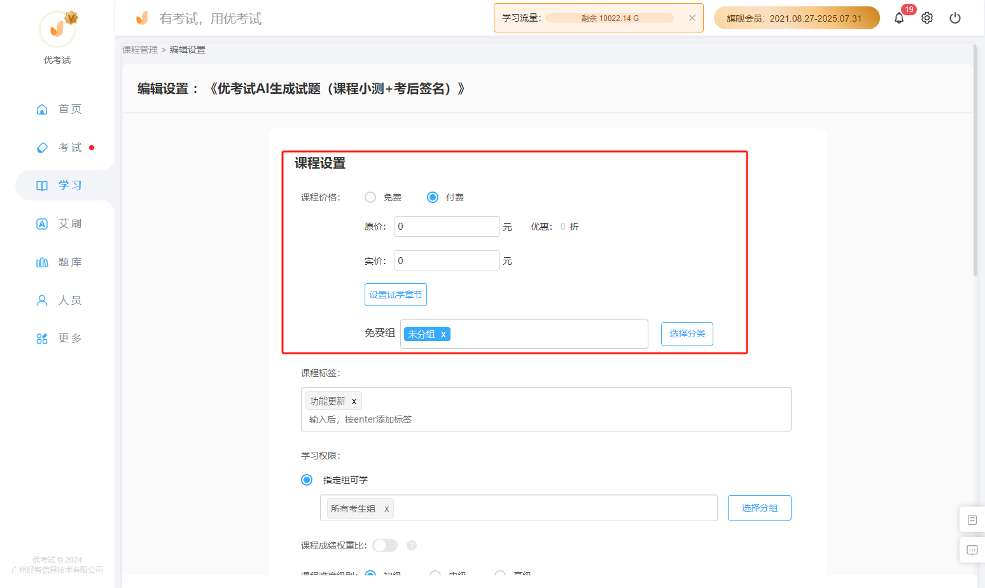Click the 人员 person icon

click(42, 300)
